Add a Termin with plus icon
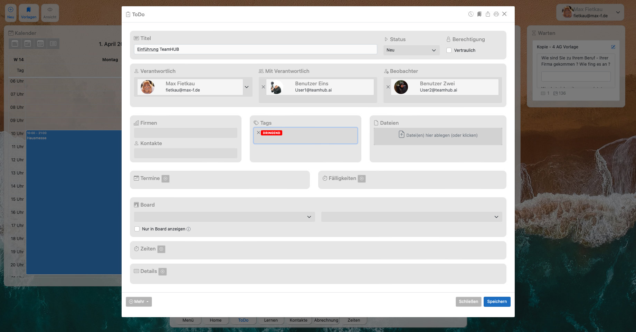636x332 pixels. 165,179
